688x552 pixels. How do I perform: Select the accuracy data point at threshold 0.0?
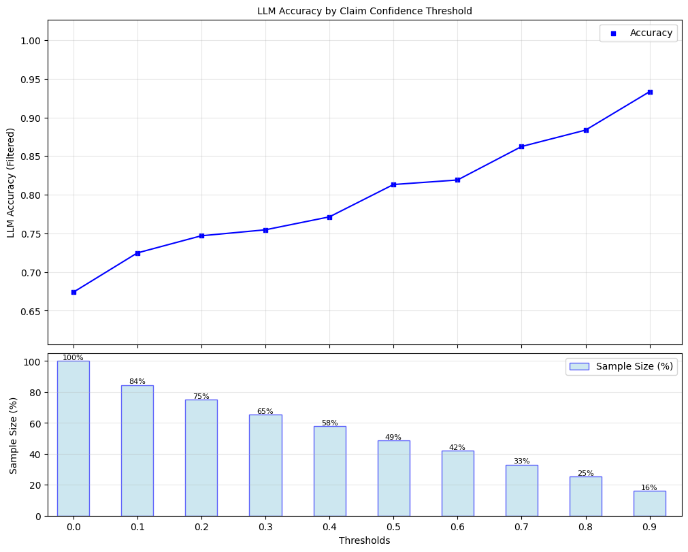[73, 292]
